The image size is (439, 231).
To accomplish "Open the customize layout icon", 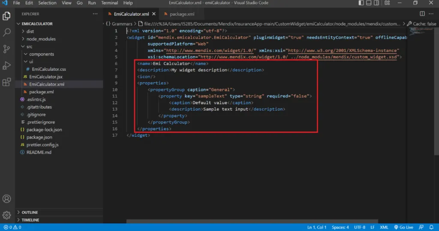I will [x=387, y=3].
